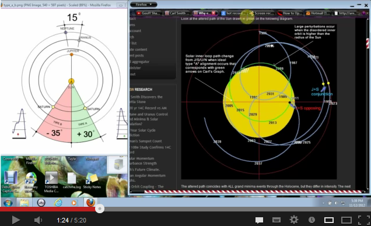Open 'Neptune and Uranus Control' research link
Image resolution: width=371 pixels, height=226 pixels.
(149, 114)
